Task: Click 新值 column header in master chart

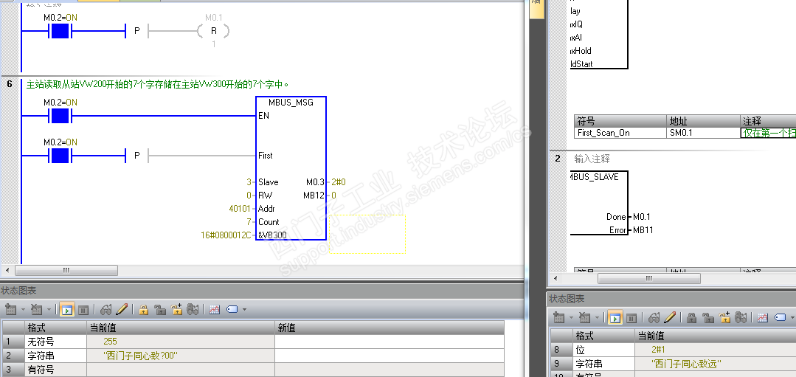Action: click(390, 328)
